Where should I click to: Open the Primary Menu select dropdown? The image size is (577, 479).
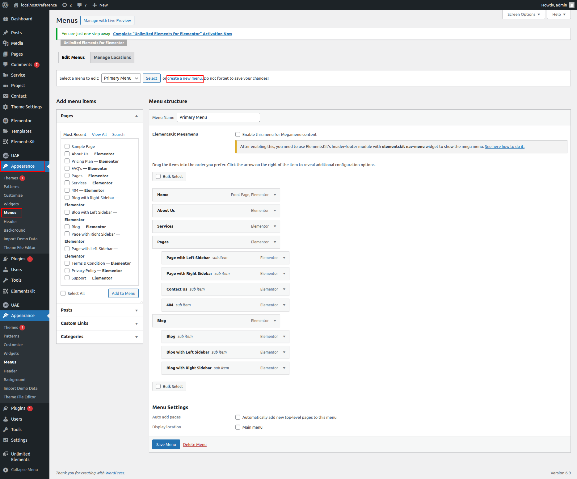pos(121,78)
